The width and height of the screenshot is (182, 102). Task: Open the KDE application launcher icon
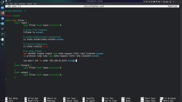(x=2, y=2)
